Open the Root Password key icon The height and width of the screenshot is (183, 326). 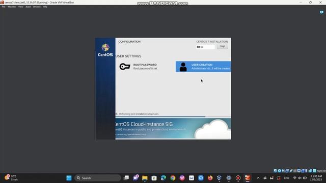(125, 67)
